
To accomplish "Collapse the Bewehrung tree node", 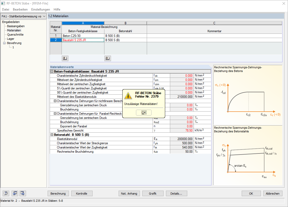I will pyautogui.click(x=4, y=43).
